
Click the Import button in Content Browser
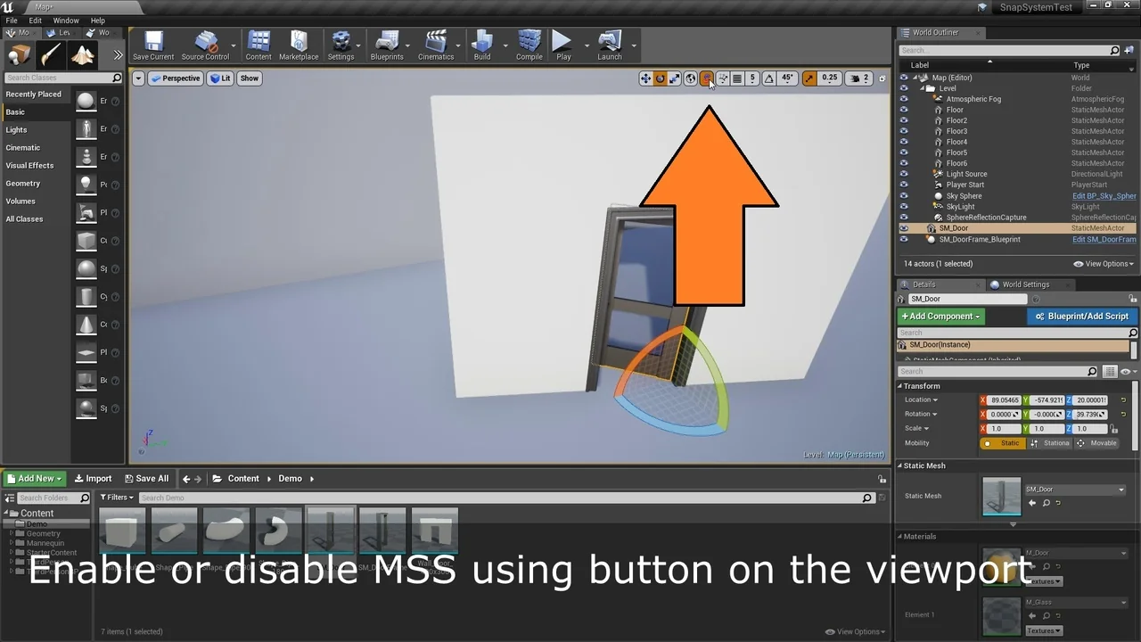point(93,479)
